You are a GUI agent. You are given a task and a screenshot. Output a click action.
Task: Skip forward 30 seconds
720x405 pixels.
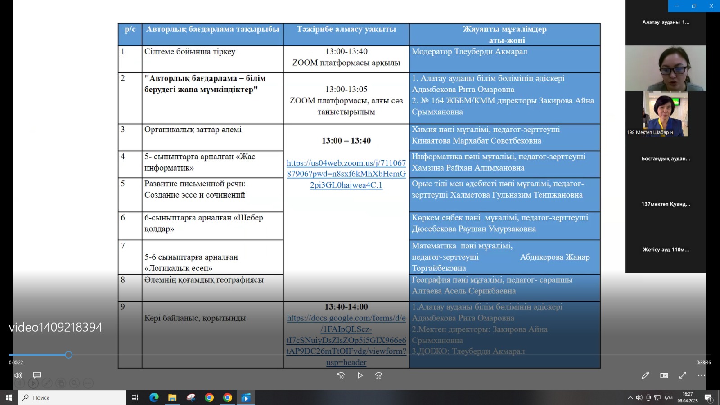point(379,375)
